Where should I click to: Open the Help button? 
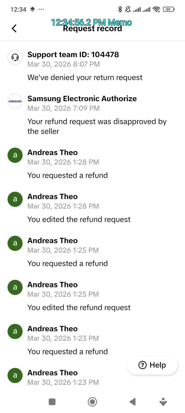(152, 365)
